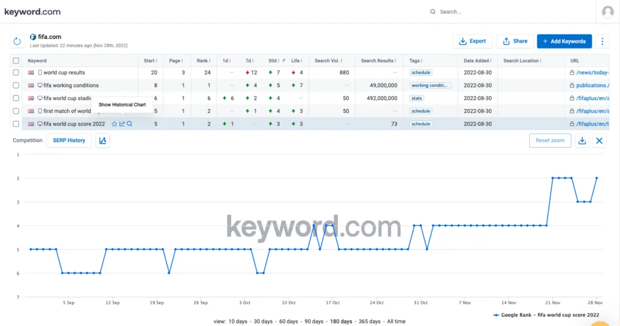Check the fifa world cup score 2022 row
Image resolution: width=620 pixels, height=326 pixels.
pyautogui.click(x=16, y=124)
